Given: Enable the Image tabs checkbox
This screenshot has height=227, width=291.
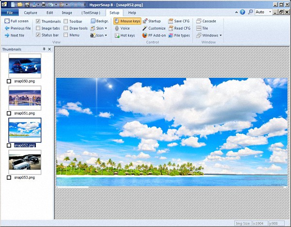Looking at the screenshot, I should (38, 28).
